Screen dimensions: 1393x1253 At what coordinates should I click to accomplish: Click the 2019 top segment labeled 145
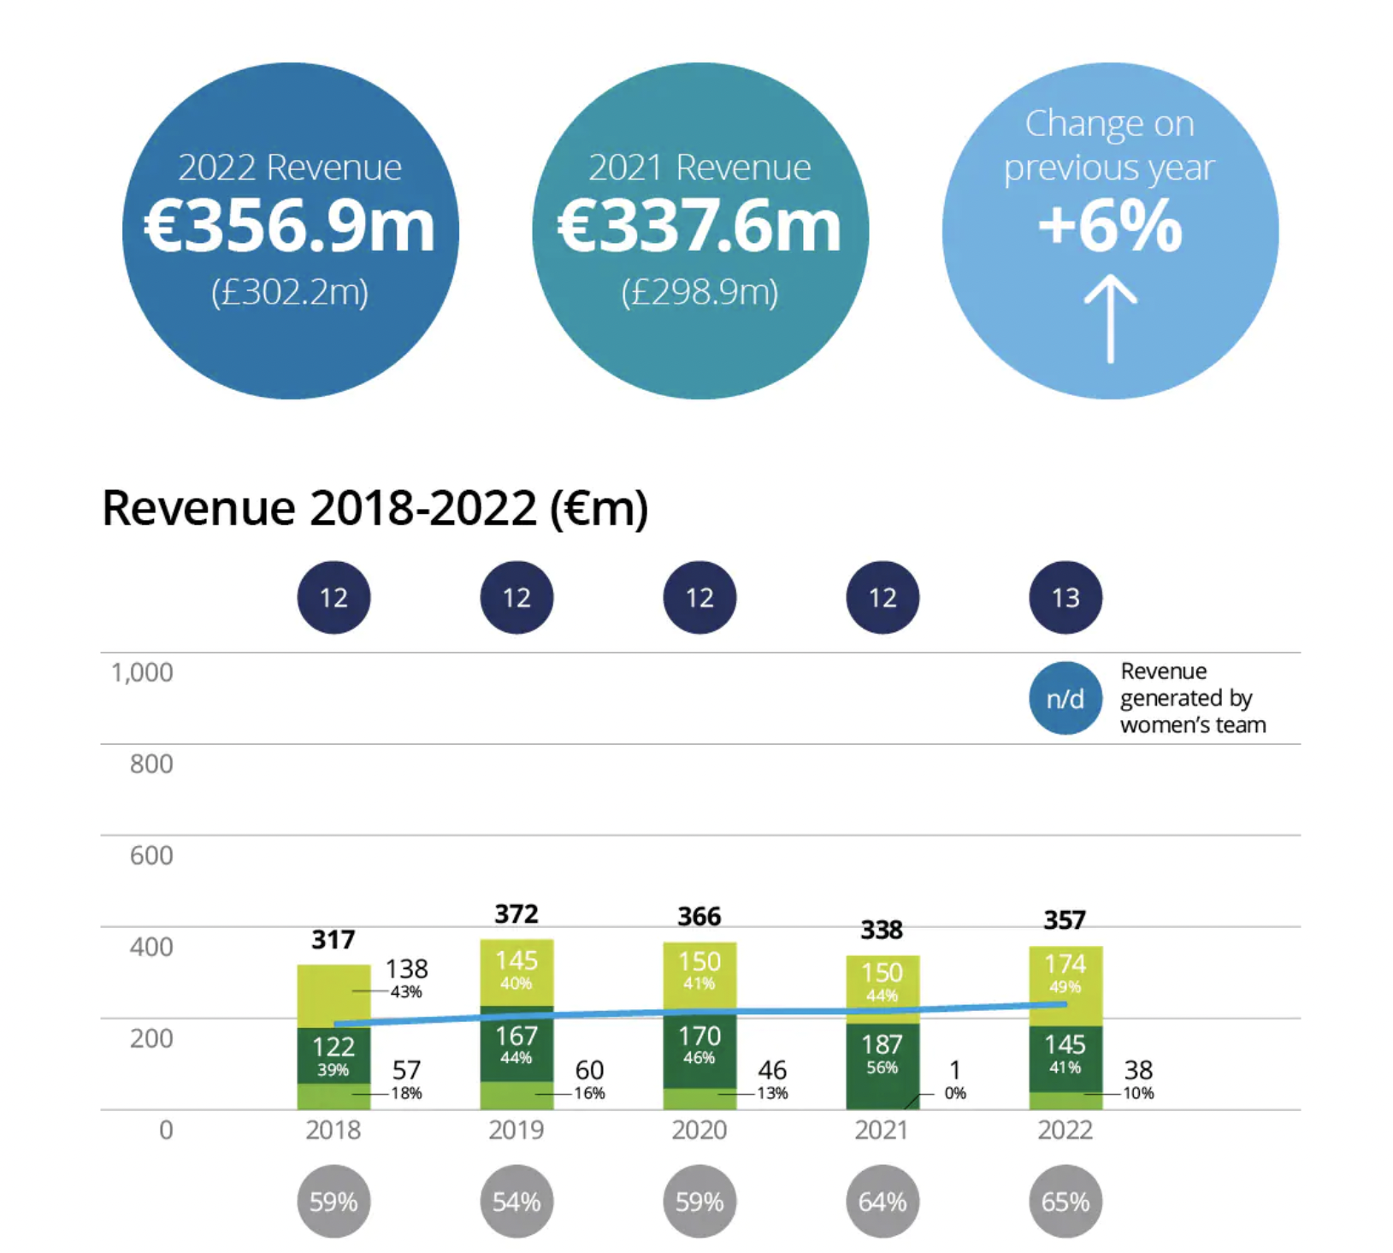(x=516, y=972)
